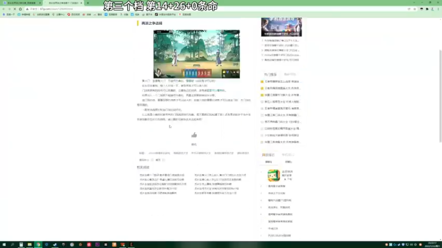Viewport: 442px width, 248px height.
Task: Switch to the 网游排行 ranking tab
Action: pos(268,155)
